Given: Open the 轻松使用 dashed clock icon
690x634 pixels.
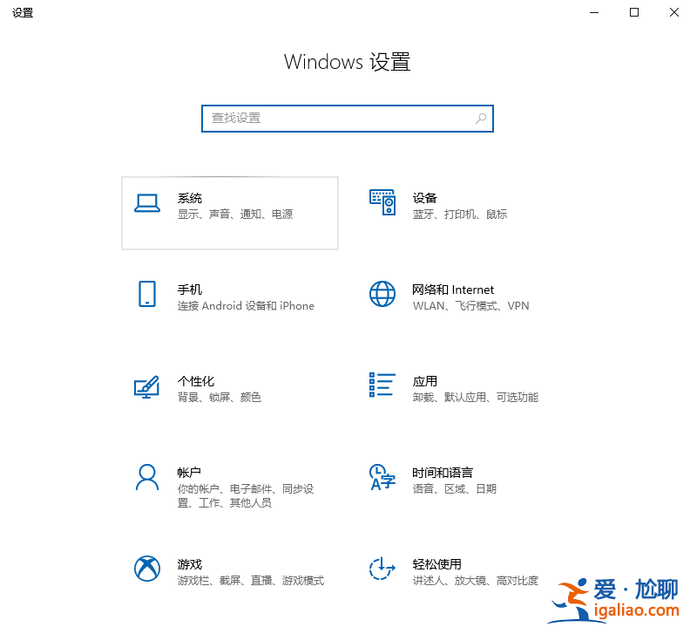Looking at the screenshot, I should [382, 569].
